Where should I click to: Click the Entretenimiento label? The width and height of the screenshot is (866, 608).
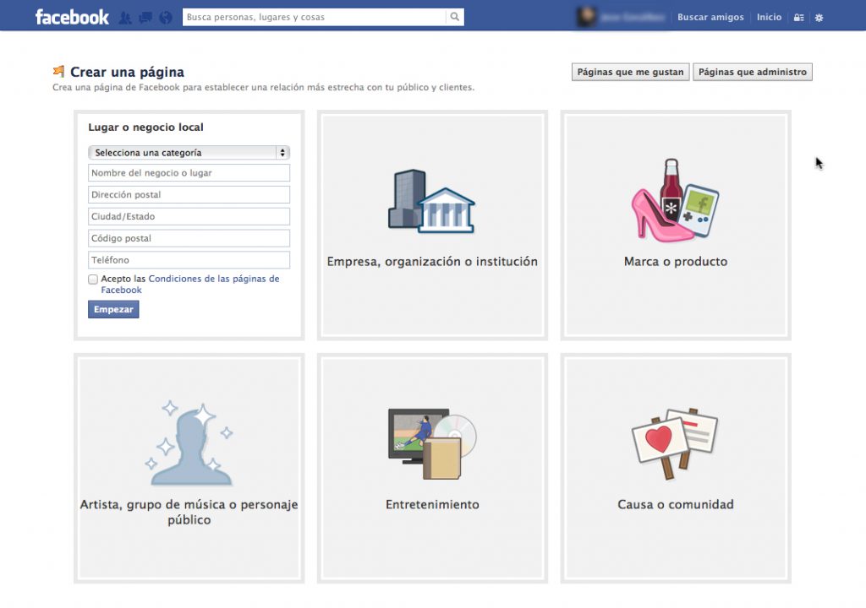432,504
